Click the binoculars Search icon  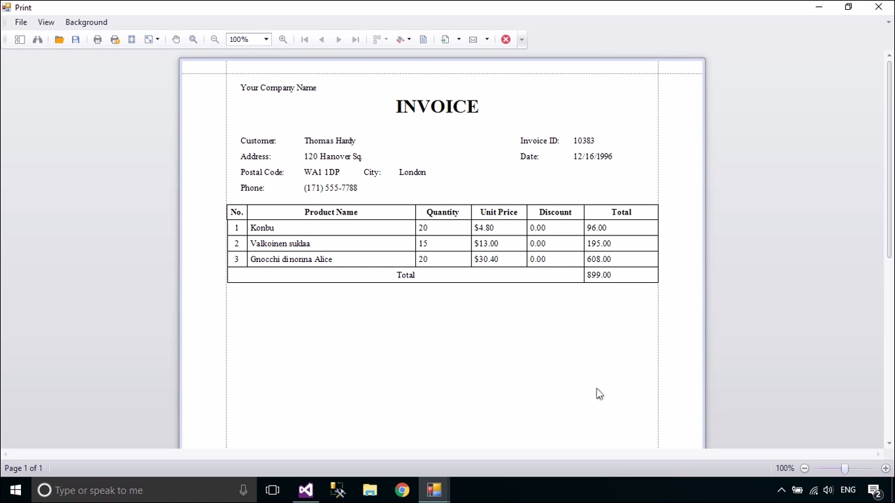point(38,40)
